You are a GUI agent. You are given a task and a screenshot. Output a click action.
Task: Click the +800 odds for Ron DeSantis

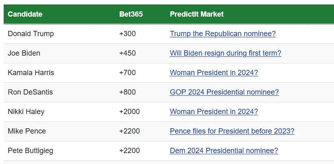(127, 92)
